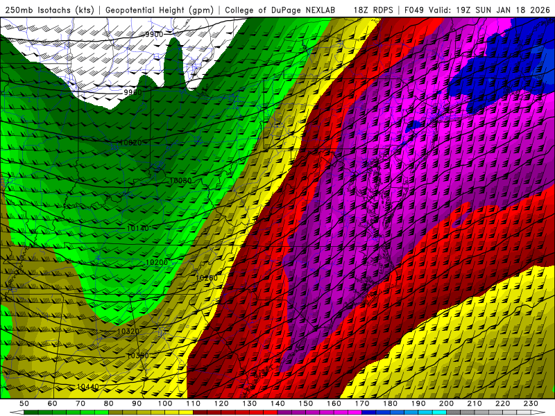Image resolution: width=555 pixels, height=416 pixels.
Task: Click the 120 value on the color scale
Action: point(221,404)
